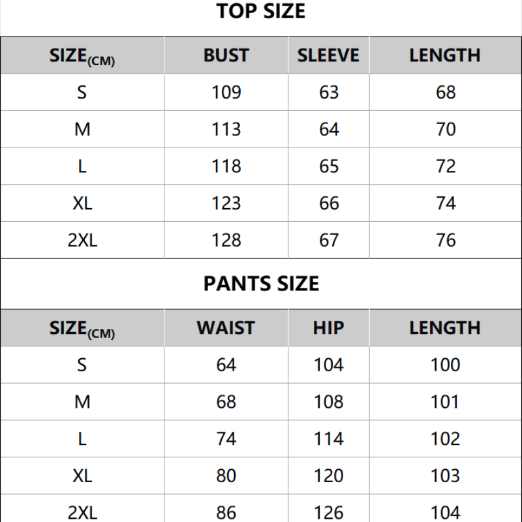Screen dimensions: 522x522
Task: Click top length value 76 for 2XL
Action: pyautogui.click(x=446, y=241)
